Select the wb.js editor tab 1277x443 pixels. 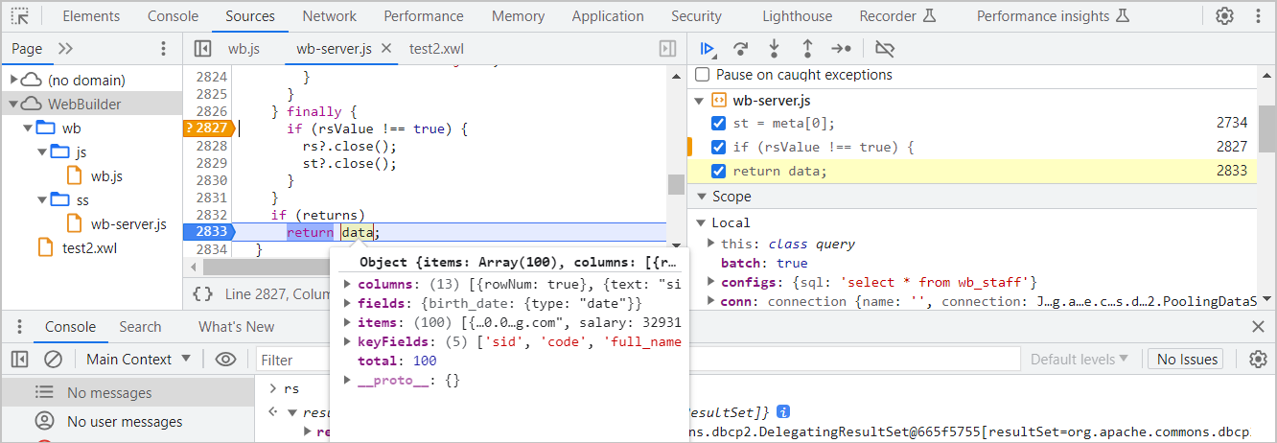244,49
